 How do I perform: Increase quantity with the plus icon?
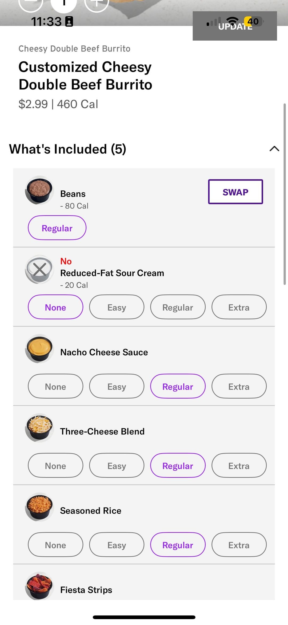tap(97, 3)
